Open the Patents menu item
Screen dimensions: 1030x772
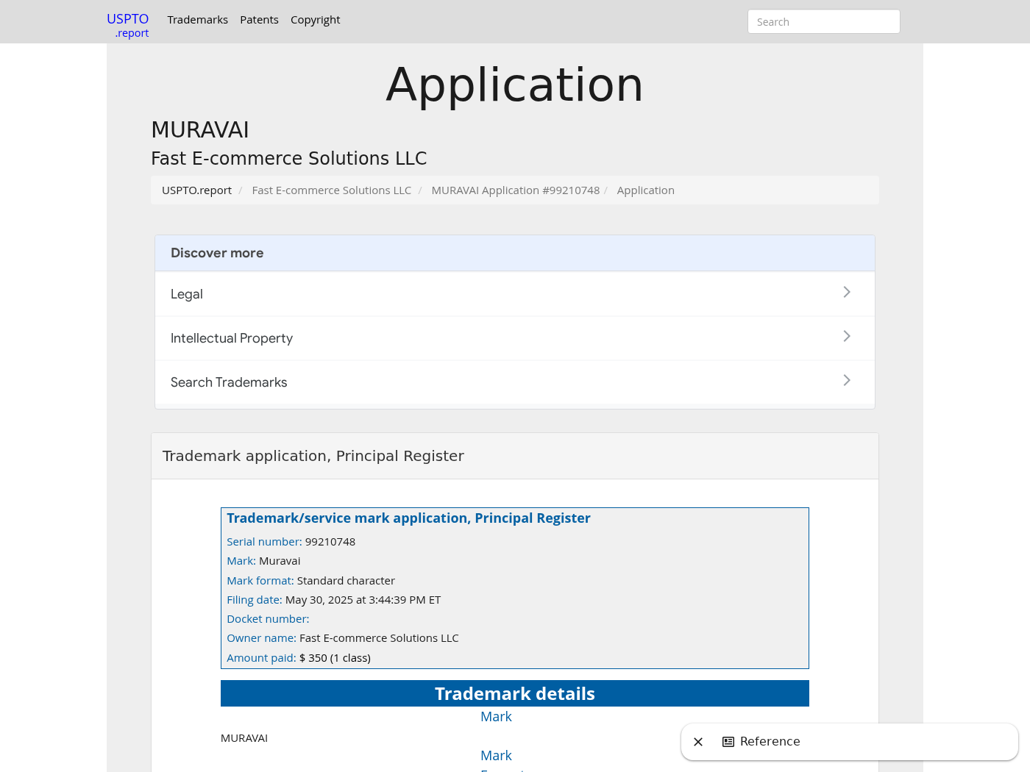click(259, 20)
